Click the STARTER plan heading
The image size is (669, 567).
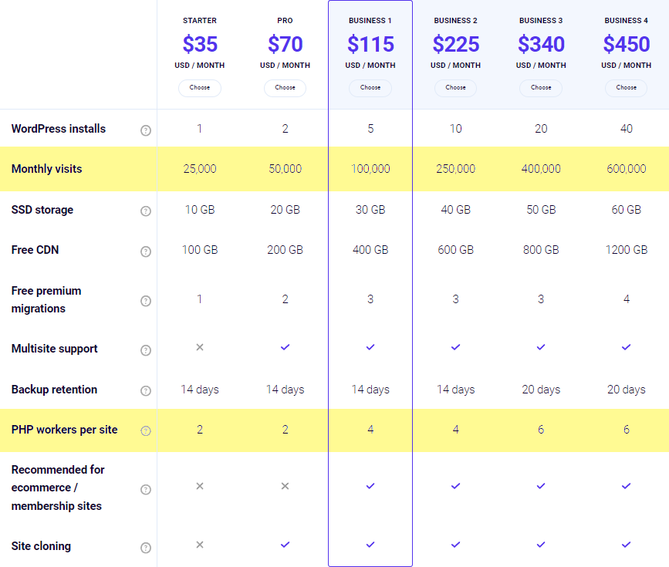[x=200, y=21]
